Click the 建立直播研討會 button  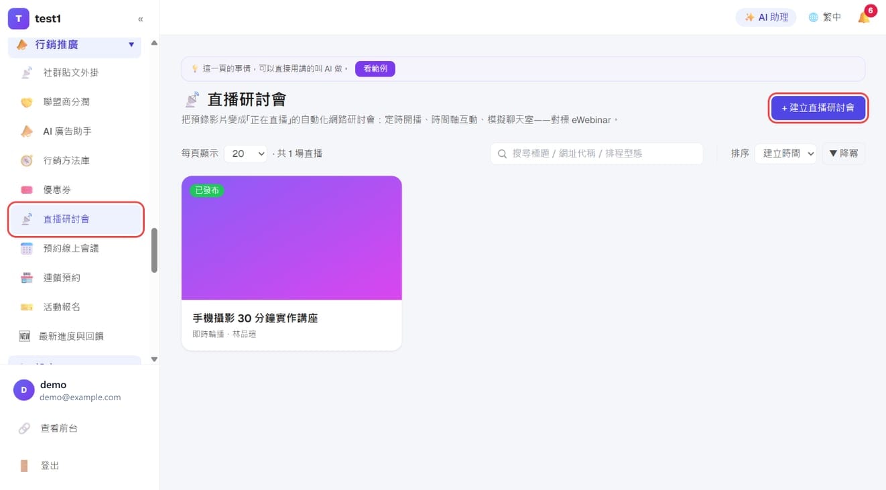click(818, 108)
